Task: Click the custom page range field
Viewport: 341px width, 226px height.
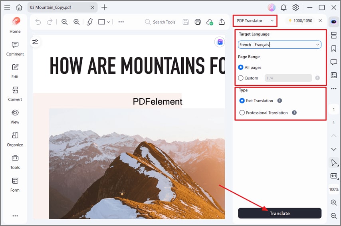Action: tap(288, 78)
